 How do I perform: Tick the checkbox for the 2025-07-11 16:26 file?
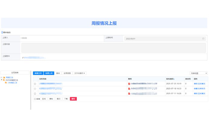pyautogui.click(x=35, y=94)
